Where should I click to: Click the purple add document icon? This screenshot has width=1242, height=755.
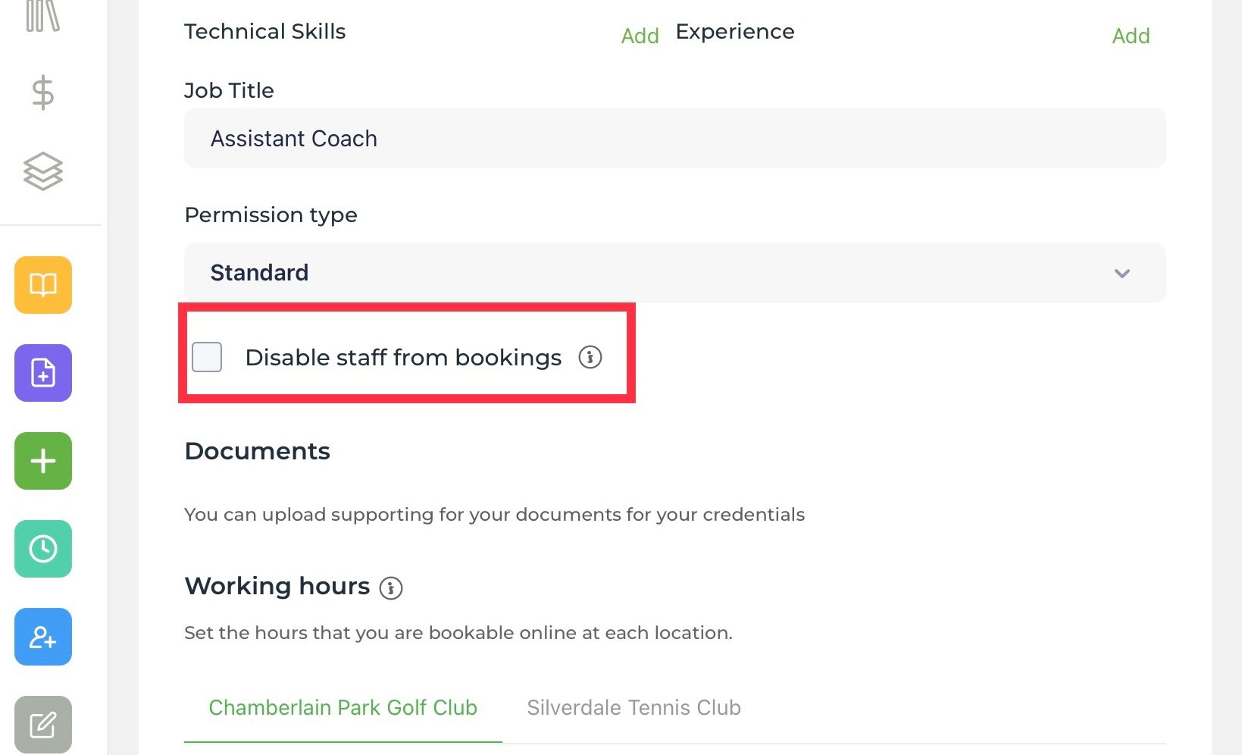(43, 373)
